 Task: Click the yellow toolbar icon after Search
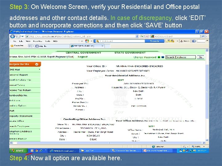coord(170,41)
